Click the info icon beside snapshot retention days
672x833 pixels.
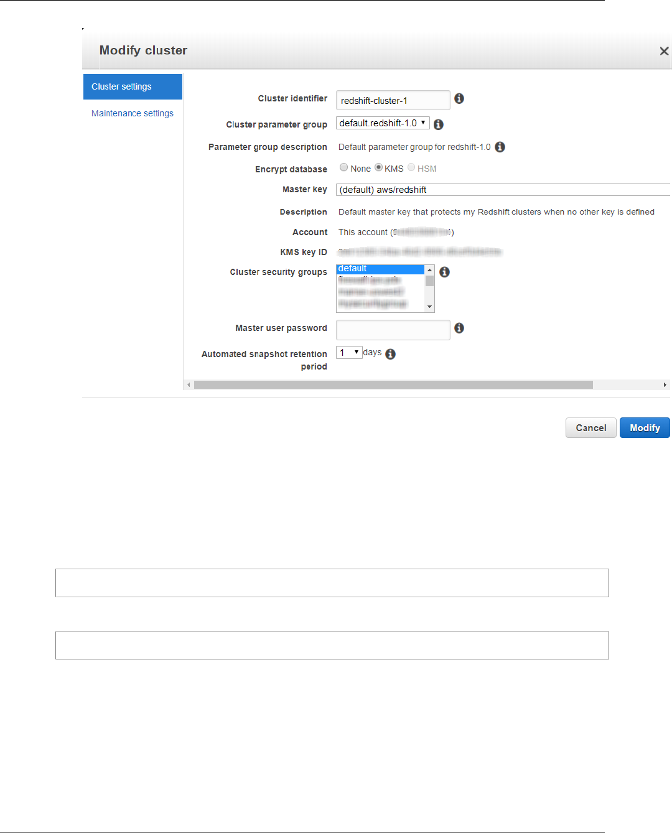(391, 354)
